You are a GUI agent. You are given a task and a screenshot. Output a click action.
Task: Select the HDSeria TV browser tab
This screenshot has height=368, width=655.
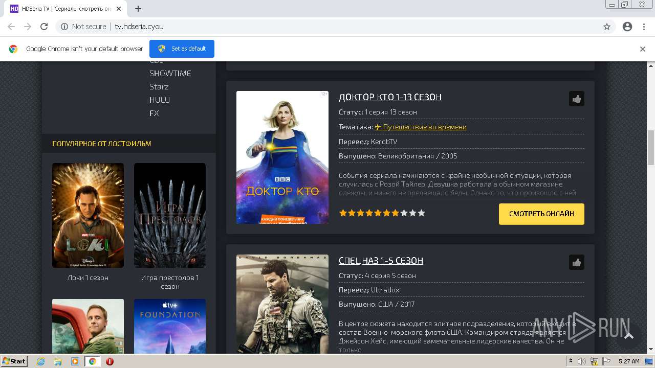pos(67,9)
